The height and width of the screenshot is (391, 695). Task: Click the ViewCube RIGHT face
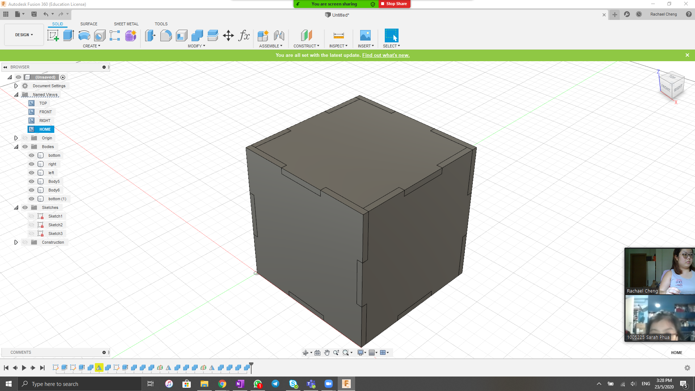(x=678, y=88)
